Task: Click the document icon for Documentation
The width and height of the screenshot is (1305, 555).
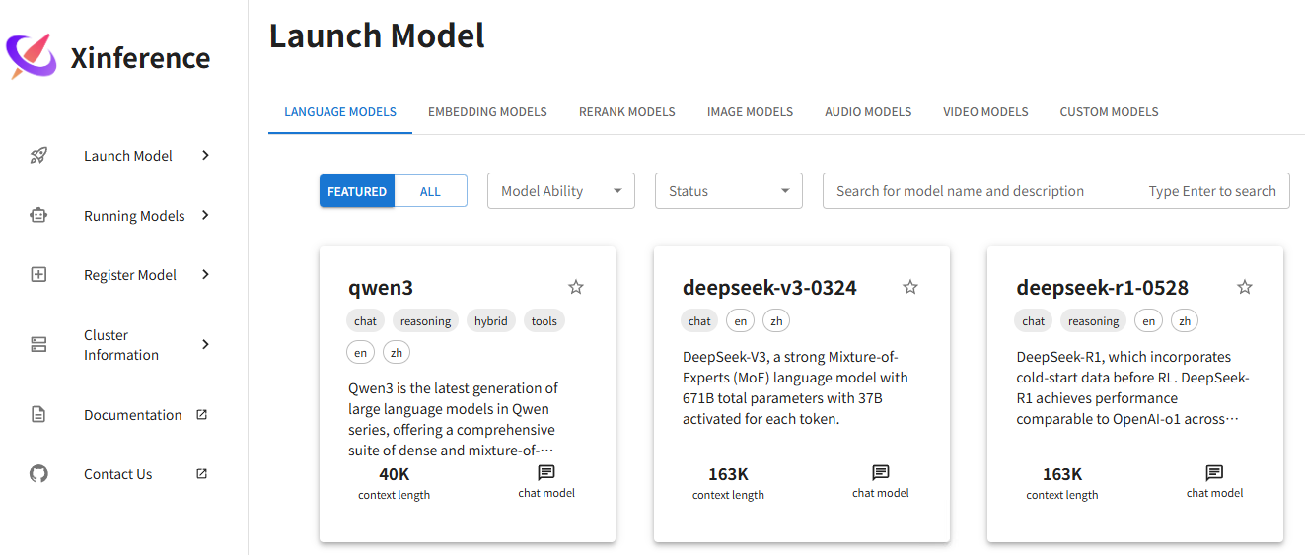Action: 38,415
